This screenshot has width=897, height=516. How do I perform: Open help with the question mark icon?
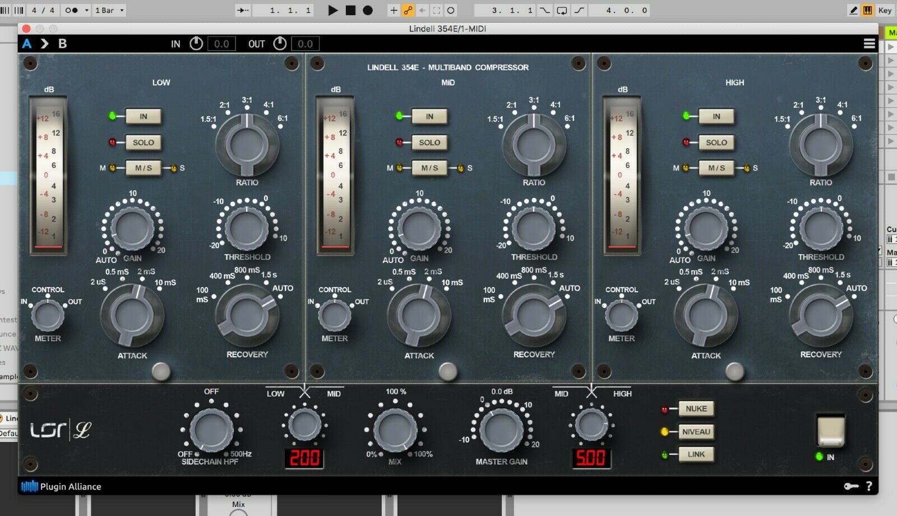(869, 486)
